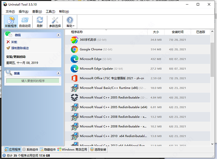This screenshot has height=159, width=217.
Task: Collapse the 搜索 search panel
Action: (x=58, y=73)
